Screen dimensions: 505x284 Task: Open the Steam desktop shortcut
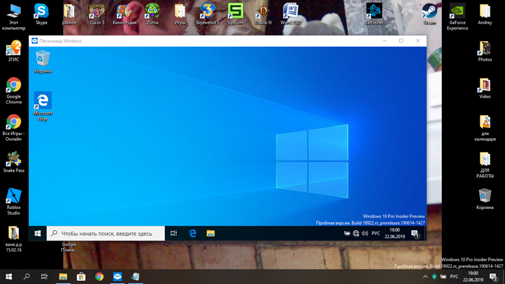coord(429,11)
